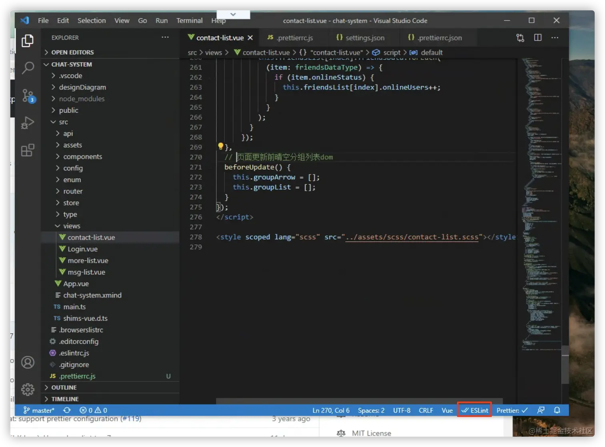Collapse the CHAT-SYSTEM root folder
Image resolution: width=605 pixels, height=447 pixels.
(110, 64)
